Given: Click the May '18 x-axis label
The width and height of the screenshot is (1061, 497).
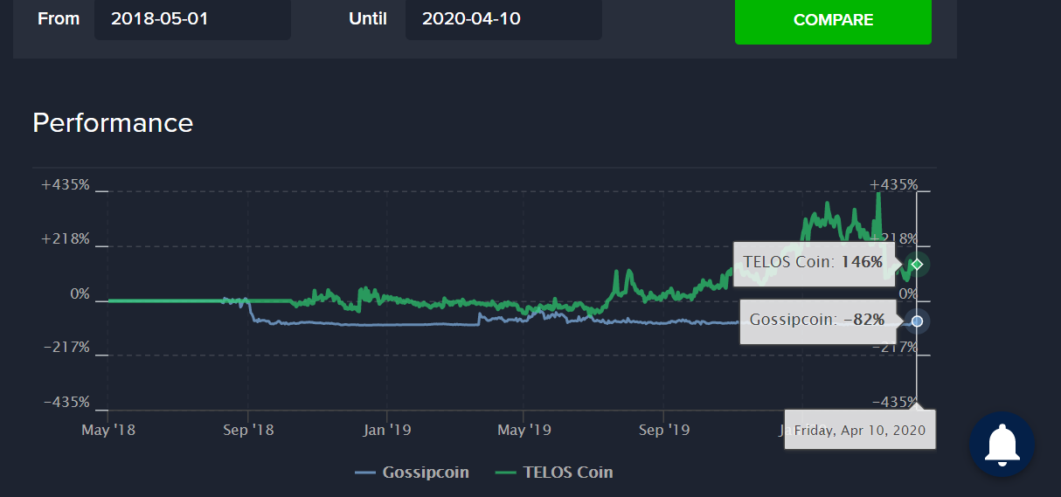Looking at the screenshot, I should (107, 430).
